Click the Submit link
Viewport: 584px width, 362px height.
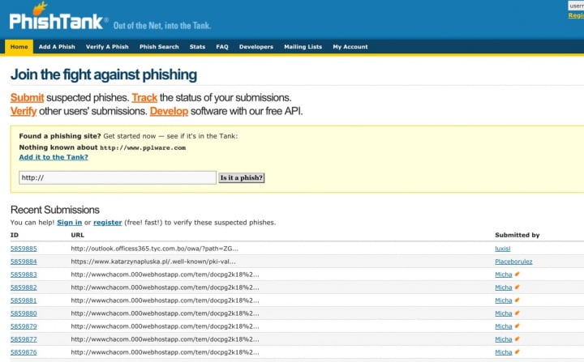tap(28, 98)
